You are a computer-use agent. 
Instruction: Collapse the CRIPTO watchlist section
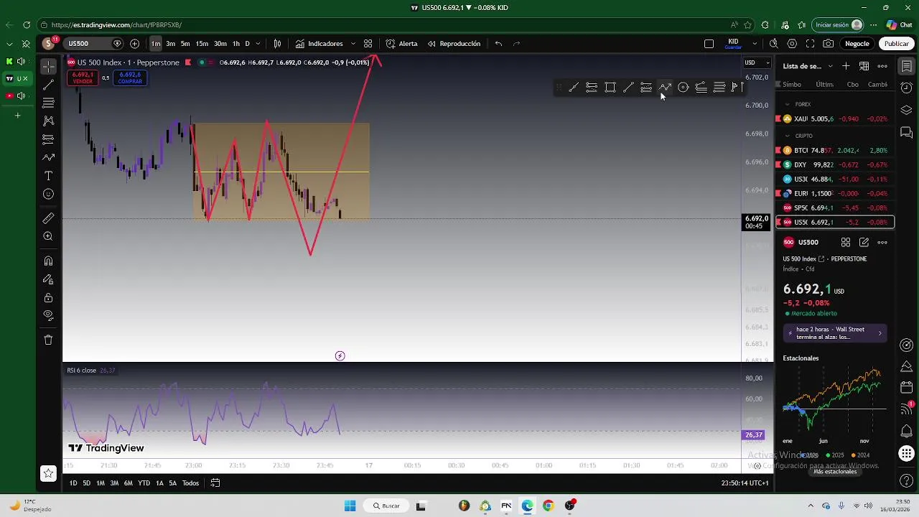coord(787,136)
